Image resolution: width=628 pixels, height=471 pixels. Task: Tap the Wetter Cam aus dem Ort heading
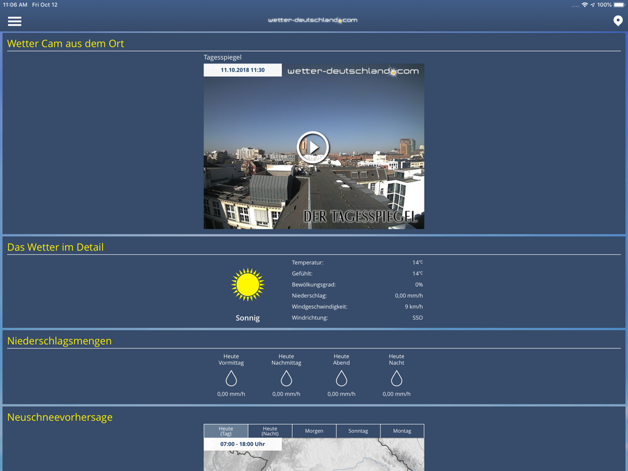(66, 43)
